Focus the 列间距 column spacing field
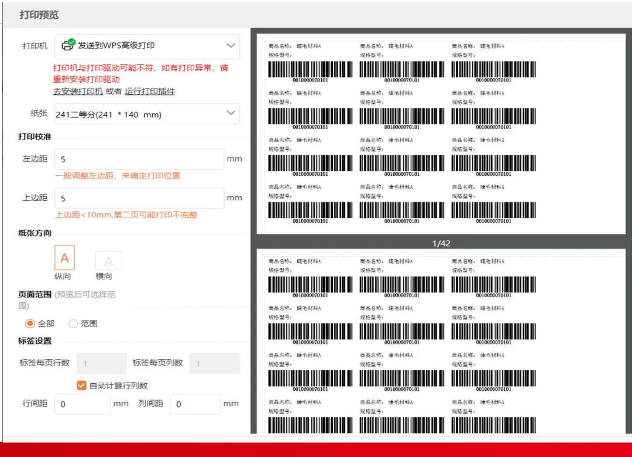The height and width of the screenshot is (457, 632). click(x=195, y=404)
